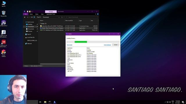186x104 pixels.
Task: Click the network icon in system tray
Action: point(168,102)
